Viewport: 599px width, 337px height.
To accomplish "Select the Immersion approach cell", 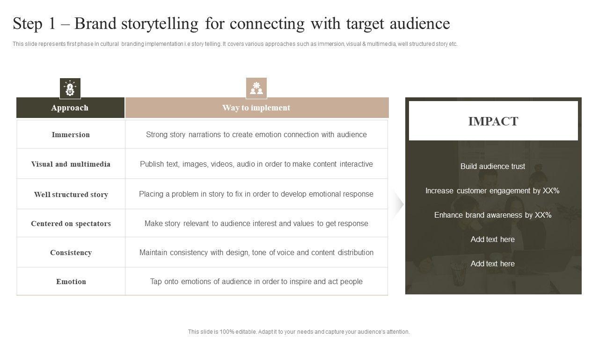I will 71,134.
